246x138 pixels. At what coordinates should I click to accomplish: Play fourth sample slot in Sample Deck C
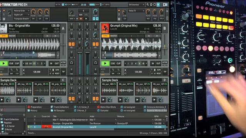(53, 100)
